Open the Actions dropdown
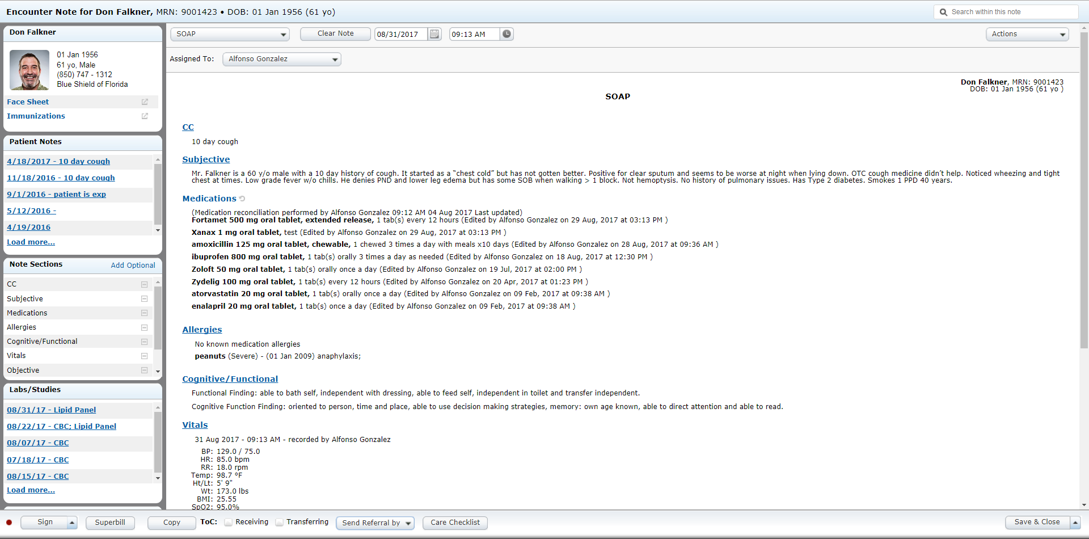 click(x=1027, y=34)
